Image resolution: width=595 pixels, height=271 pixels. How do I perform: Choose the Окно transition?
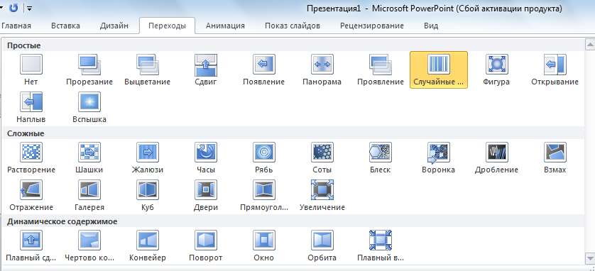click(x=263, y=246)
